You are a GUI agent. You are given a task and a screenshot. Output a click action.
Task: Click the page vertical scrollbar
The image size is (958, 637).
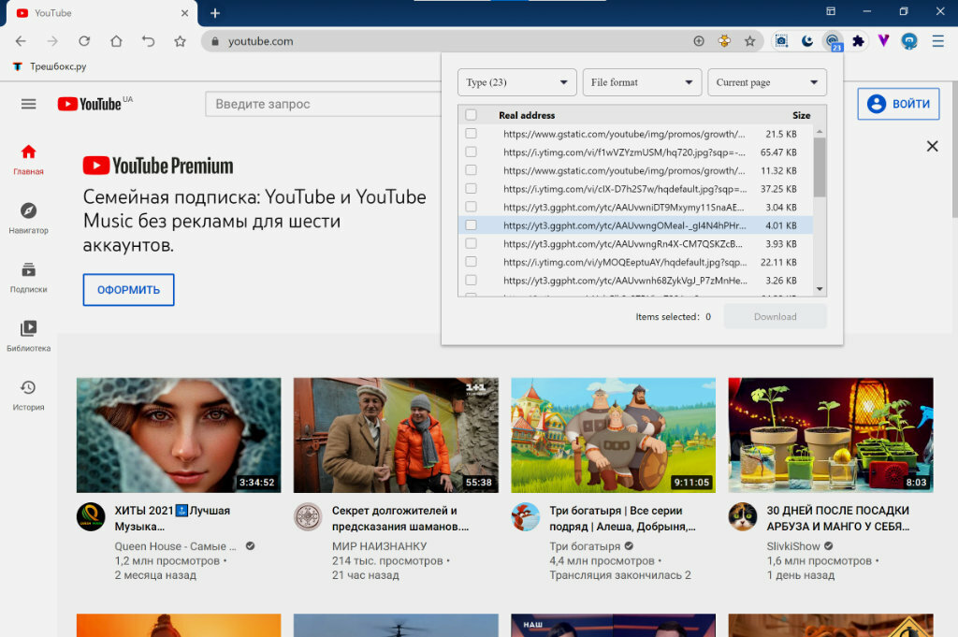pos(953,149)
